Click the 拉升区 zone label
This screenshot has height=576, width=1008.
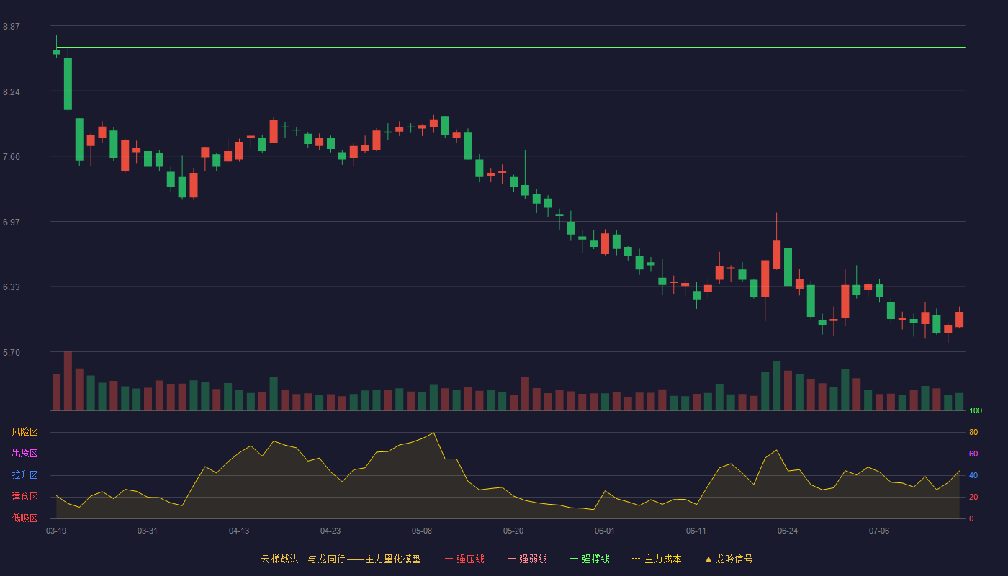(24, 475)
